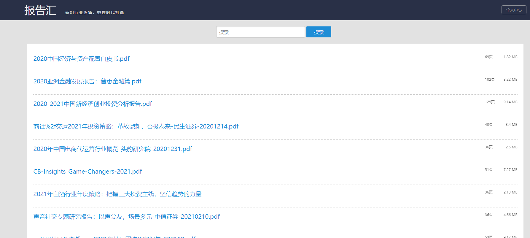Click the 40页 page count
This screenshot has height=238, width=530.
click(488, 125)
